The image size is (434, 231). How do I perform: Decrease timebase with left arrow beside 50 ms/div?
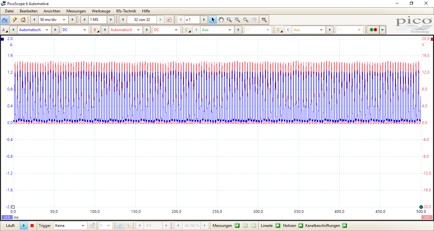click(34, 20)
